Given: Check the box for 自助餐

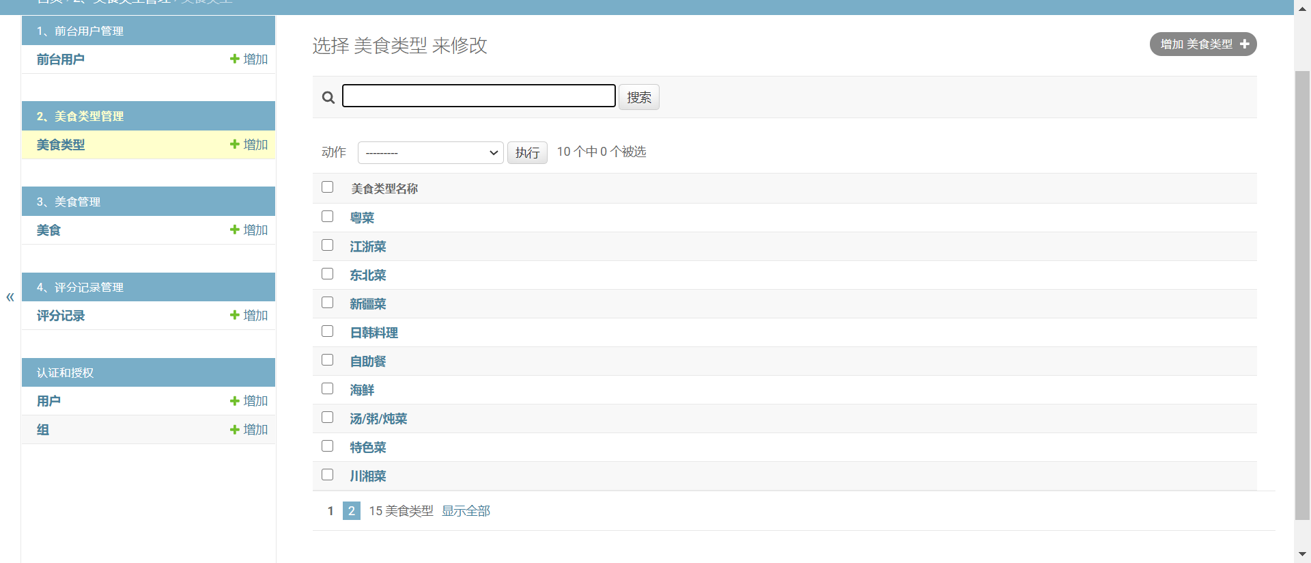Looking at the screenshot, I should click(x=328, y=359).
